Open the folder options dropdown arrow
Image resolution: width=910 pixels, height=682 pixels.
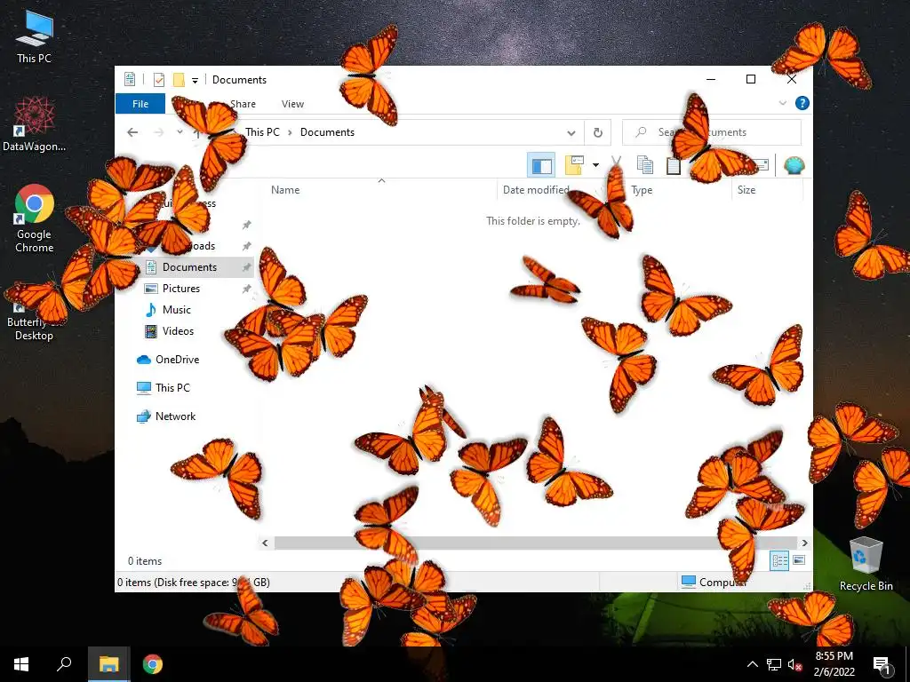tap(595, 165)
